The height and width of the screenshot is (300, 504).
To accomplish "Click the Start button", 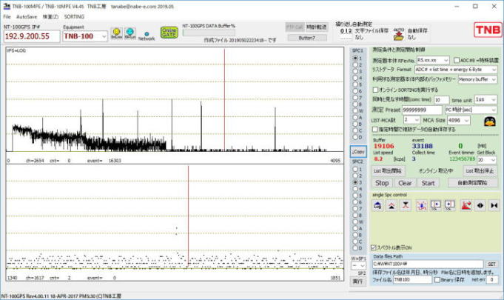I will pyautogui.click(x=428, y=183).
